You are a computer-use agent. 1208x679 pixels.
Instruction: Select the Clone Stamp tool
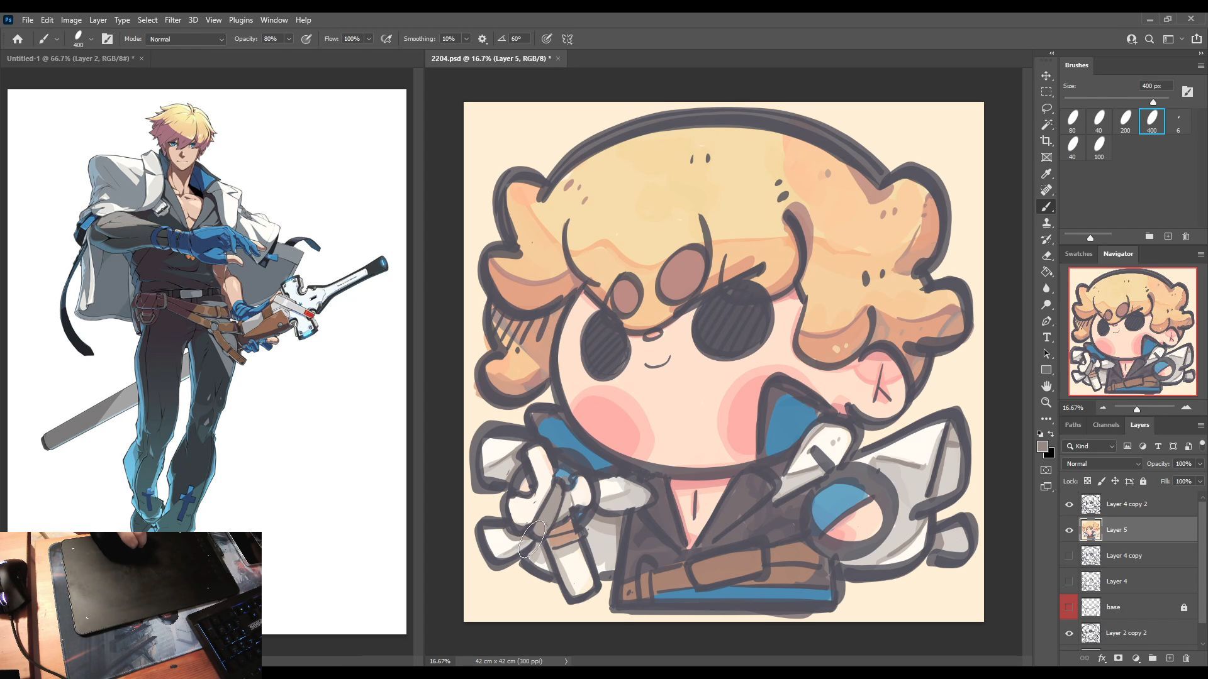coord(1046,223)
